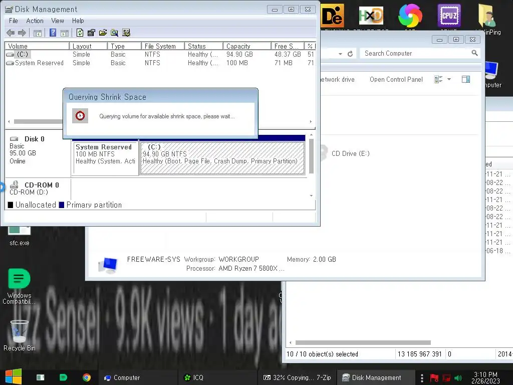Open the Help menu

point(78,21)
